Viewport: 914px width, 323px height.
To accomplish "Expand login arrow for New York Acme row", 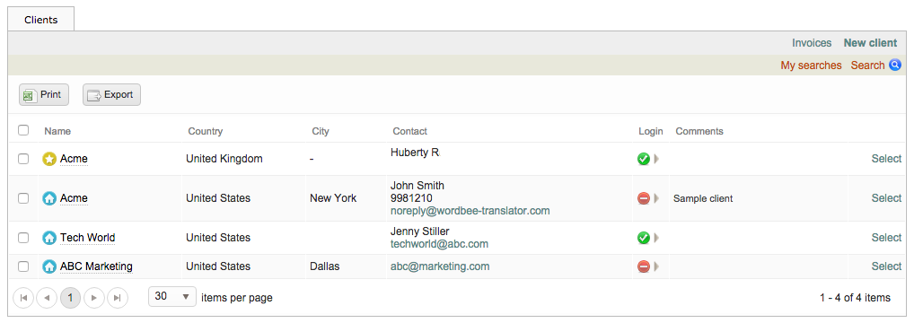I will pos(657,198).
